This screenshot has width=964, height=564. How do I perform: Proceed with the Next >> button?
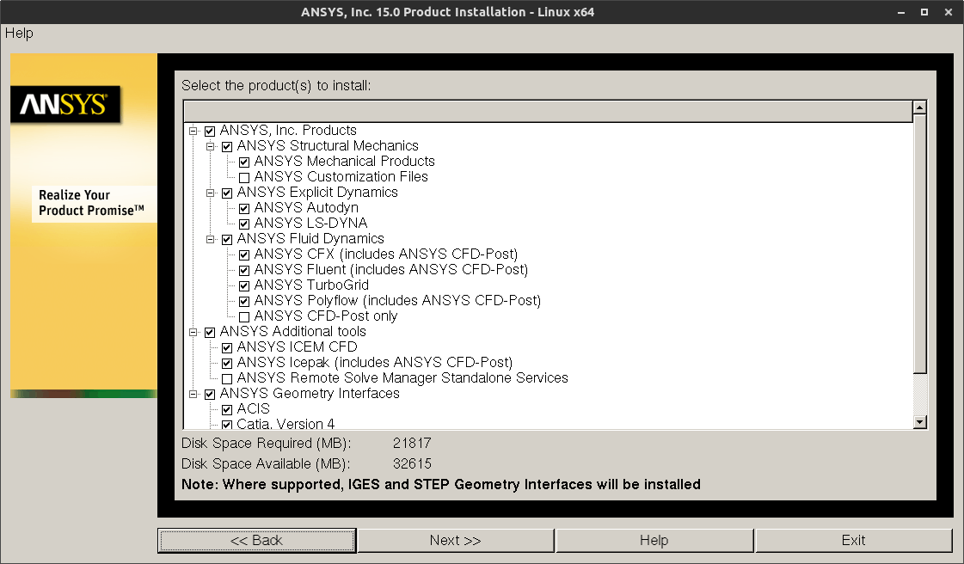click(455, 541)
